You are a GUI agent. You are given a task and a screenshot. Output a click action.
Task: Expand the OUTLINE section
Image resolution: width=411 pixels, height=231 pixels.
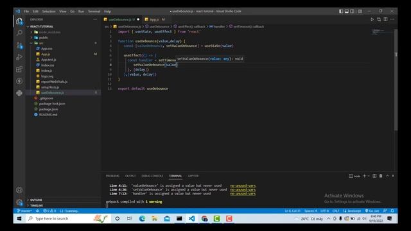click(36, 200)
